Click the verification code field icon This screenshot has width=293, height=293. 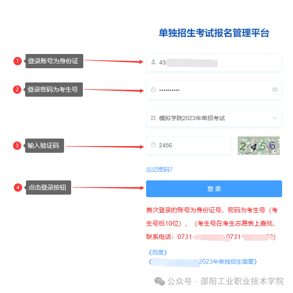153,145
